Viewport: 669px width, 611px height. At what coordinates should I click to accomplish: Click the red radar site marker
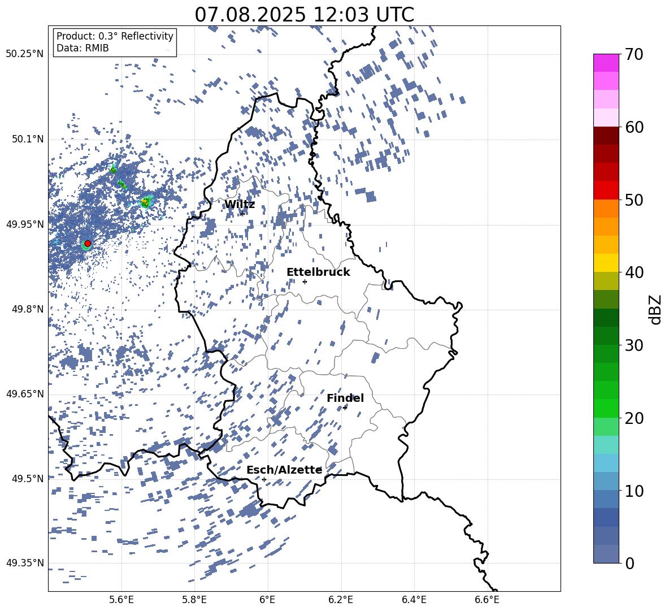(x=88, y=244)
